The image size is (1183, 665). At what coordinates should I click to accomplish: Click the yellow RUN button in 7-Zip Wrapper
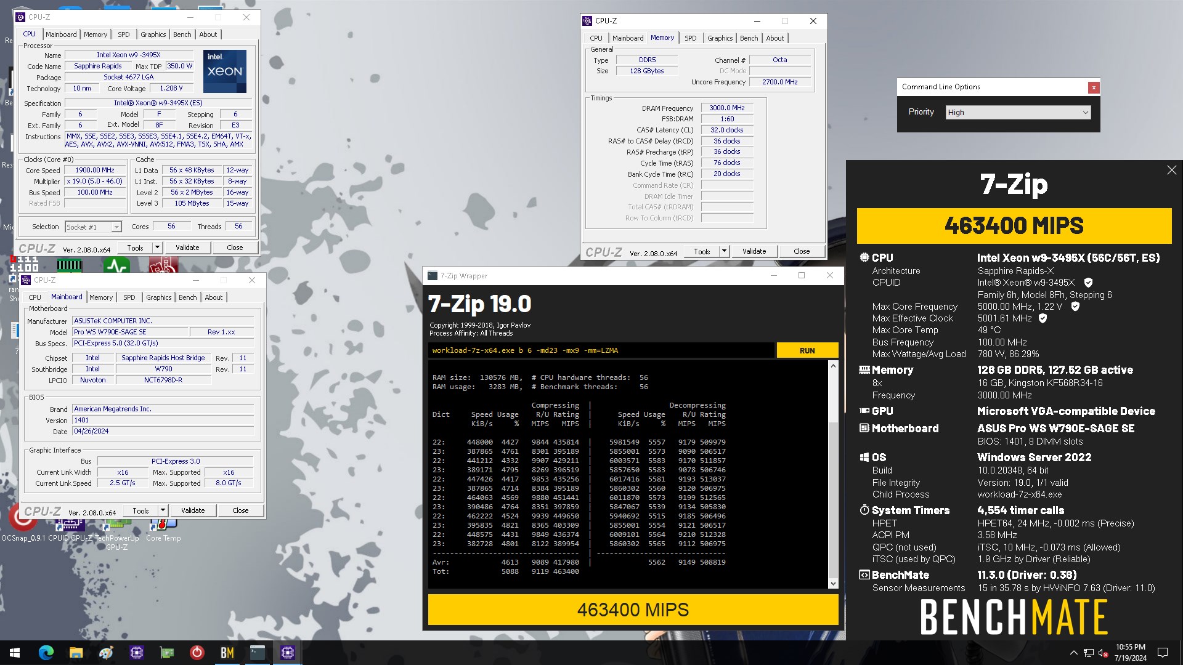coord(807,350)
